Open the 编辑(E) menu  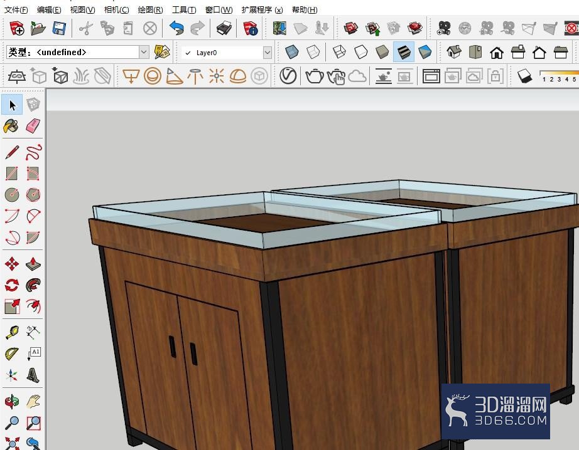[x=49, y=10]
